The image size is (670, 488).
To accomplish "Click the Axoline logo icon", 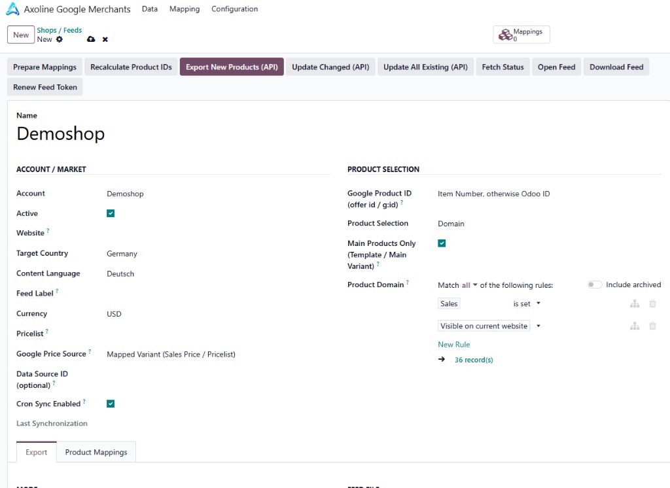I will coord(13,9).
